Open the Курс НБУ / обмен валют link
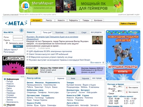The height and width of the screenshot is (107, 143). click(120, 96)
